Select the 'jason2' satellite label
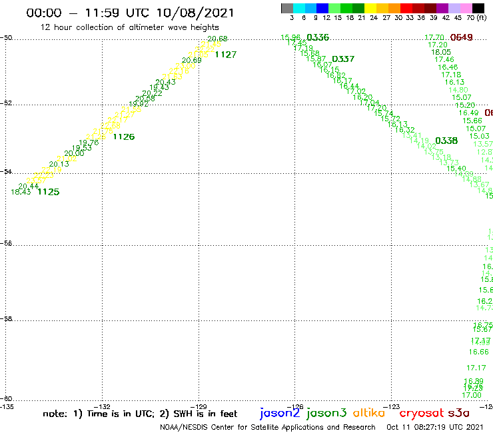This screenshot has height=433, width=493. 280,413
